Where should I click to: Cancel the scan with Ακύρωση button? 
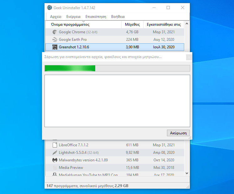pyautogui.click(x=178, y=133)
